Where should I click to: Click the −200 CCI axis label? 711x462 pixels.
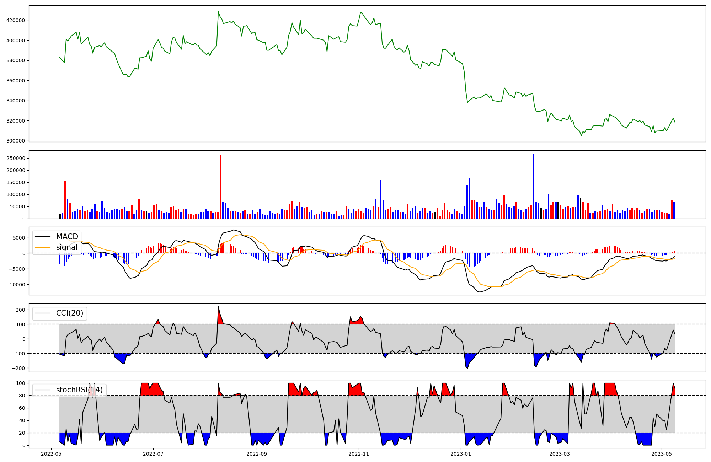coord(18,368)
